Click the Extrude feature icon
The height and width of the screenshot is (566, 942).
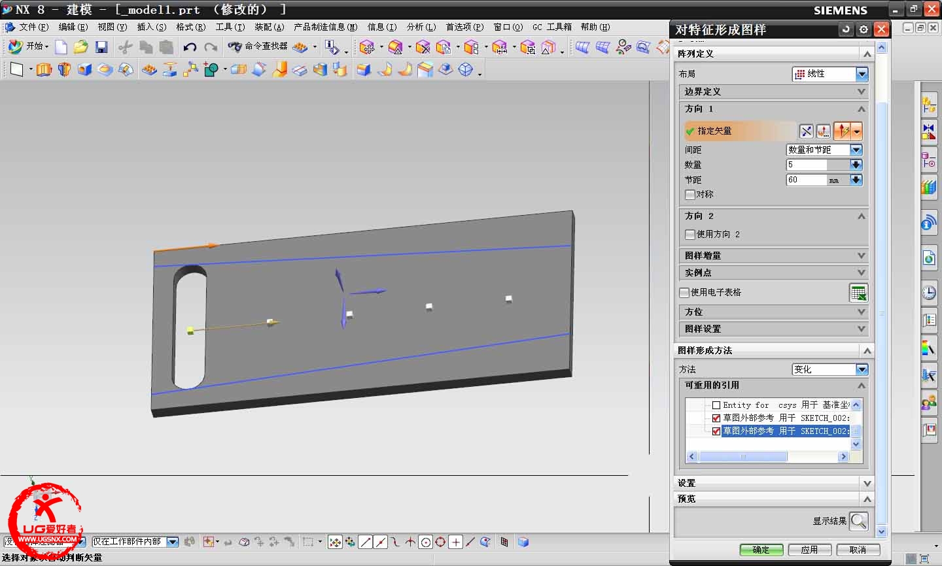(x=44, y=69)
